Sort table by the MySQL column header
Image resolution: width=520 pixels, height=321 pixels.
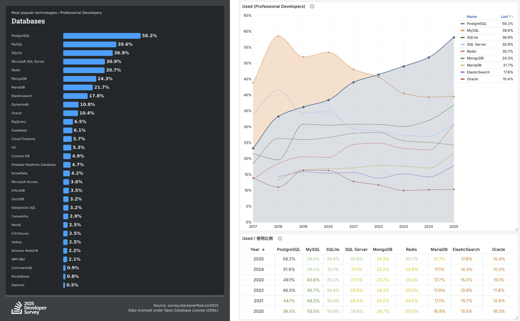point(313,249)
